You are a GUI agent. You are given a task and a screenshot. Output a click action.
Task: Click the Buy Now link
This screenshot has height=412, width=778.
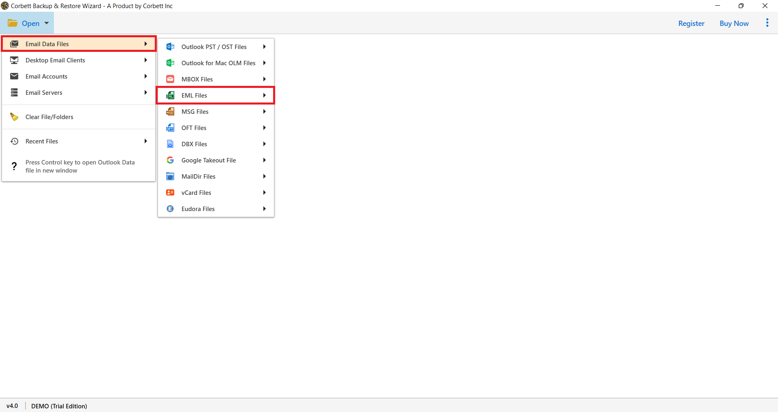(x=734, y=23)
